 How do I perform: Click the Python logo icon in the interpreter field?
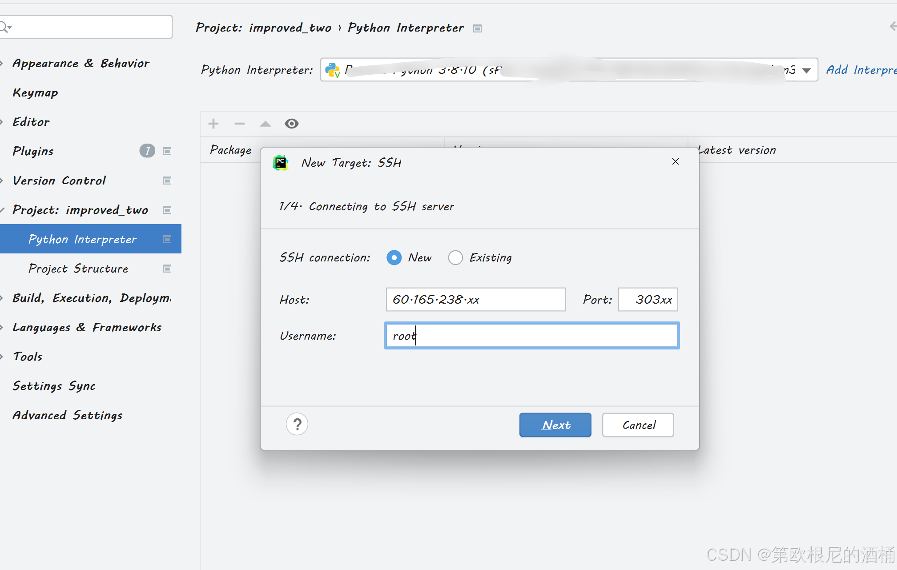click(x=333, y=70)
